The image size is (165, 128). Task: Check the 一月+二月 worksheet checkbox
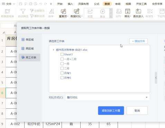62,59
